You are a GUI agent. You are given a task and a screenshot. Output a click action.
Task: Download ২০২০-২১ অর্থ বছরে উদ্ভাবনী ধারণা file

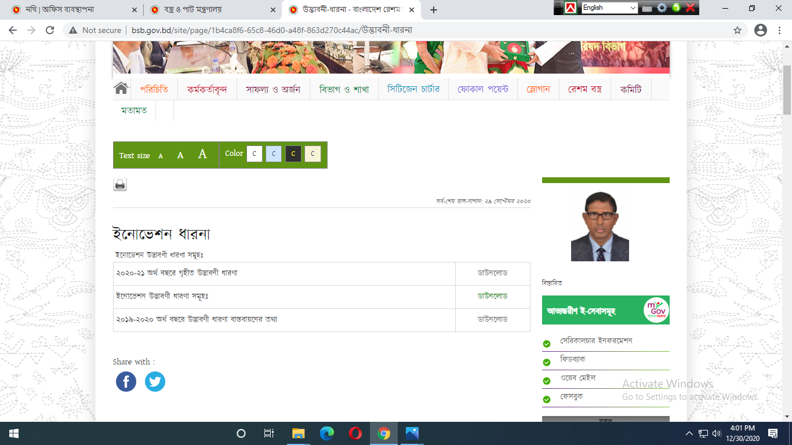point(492,273)
